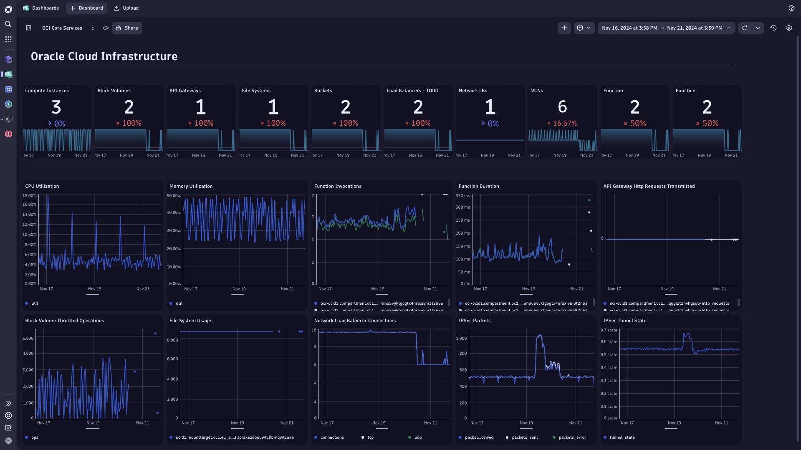Toggle packets_error legend entry

tap(569, 437)
